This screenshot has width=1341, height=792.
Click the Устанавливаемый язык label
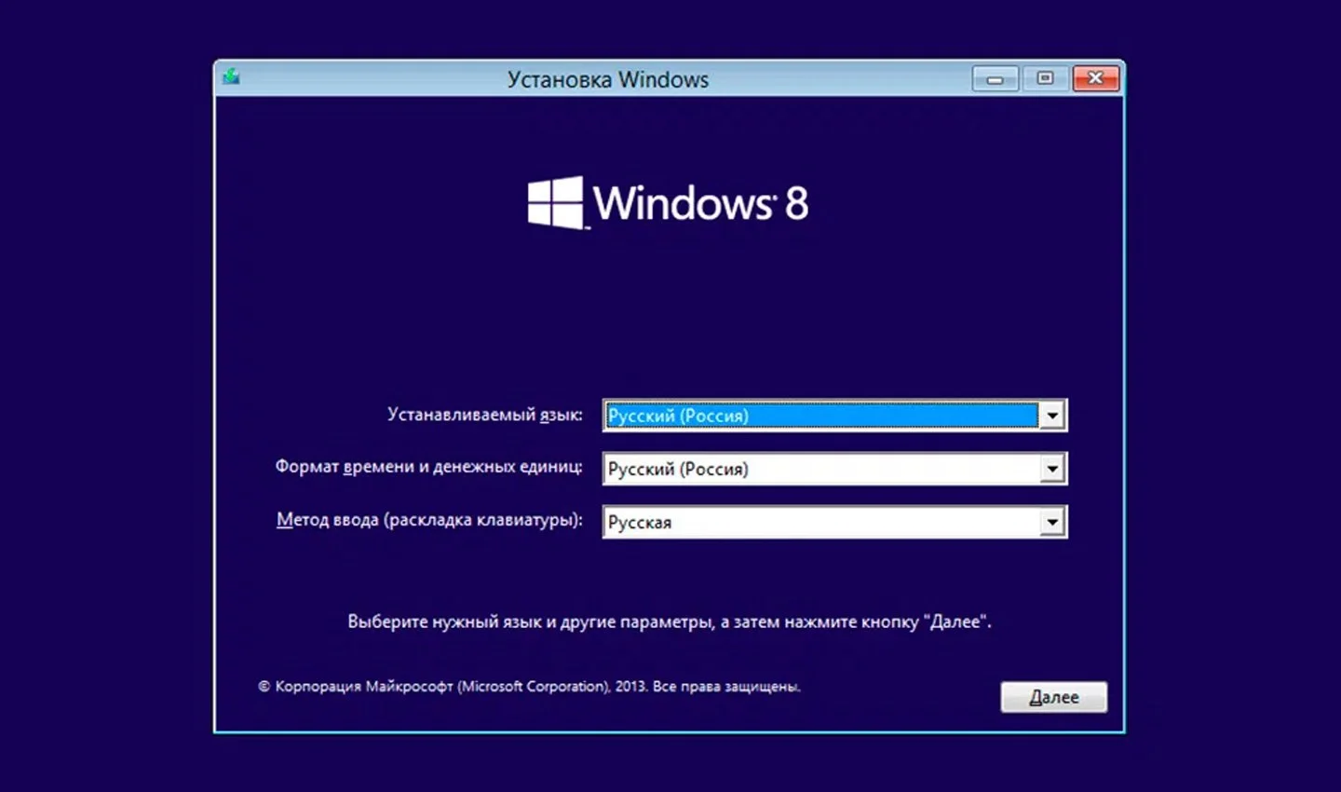(484, 414)
